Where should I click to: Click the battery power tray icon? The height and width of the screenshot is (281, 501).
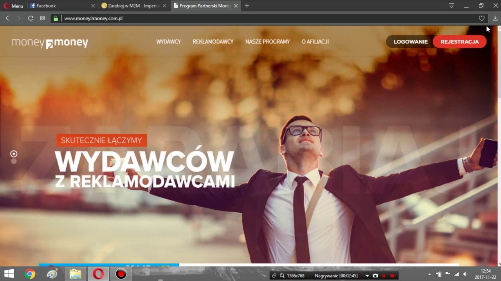pyautogui.click(x=439, y=274)
